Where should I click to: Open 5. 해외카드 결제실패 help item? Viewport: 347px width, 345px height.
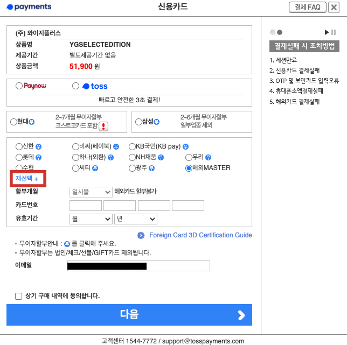point(295,101)
